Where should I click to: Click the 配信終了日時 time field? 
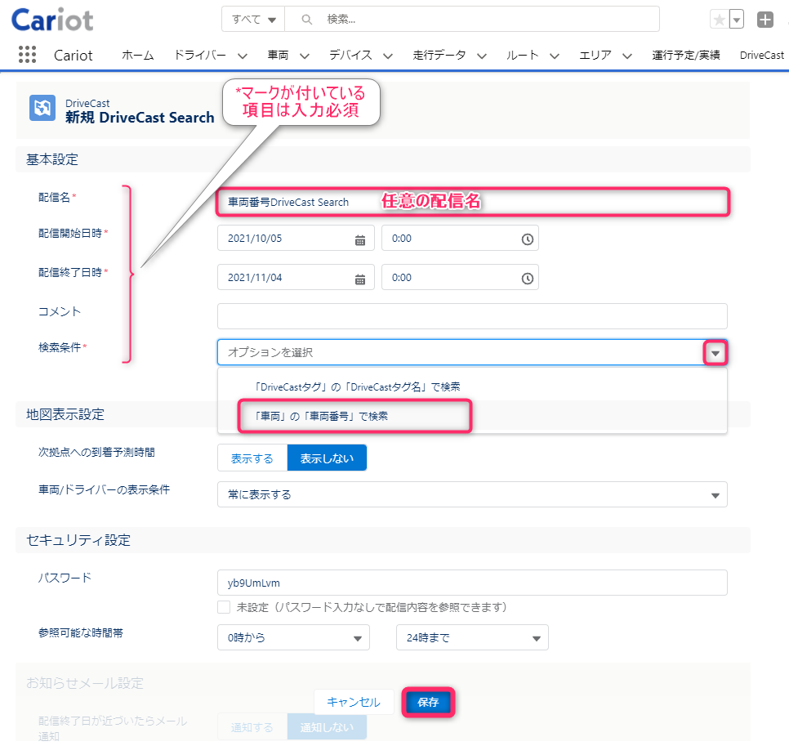[x=460, y=277]
